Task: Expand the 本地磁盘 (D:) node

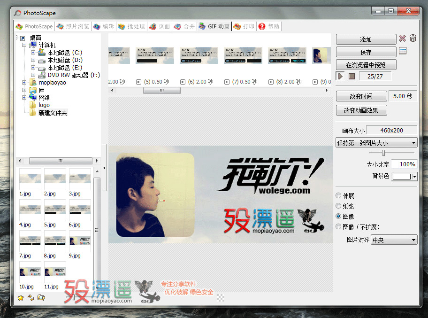Action: 33,60
